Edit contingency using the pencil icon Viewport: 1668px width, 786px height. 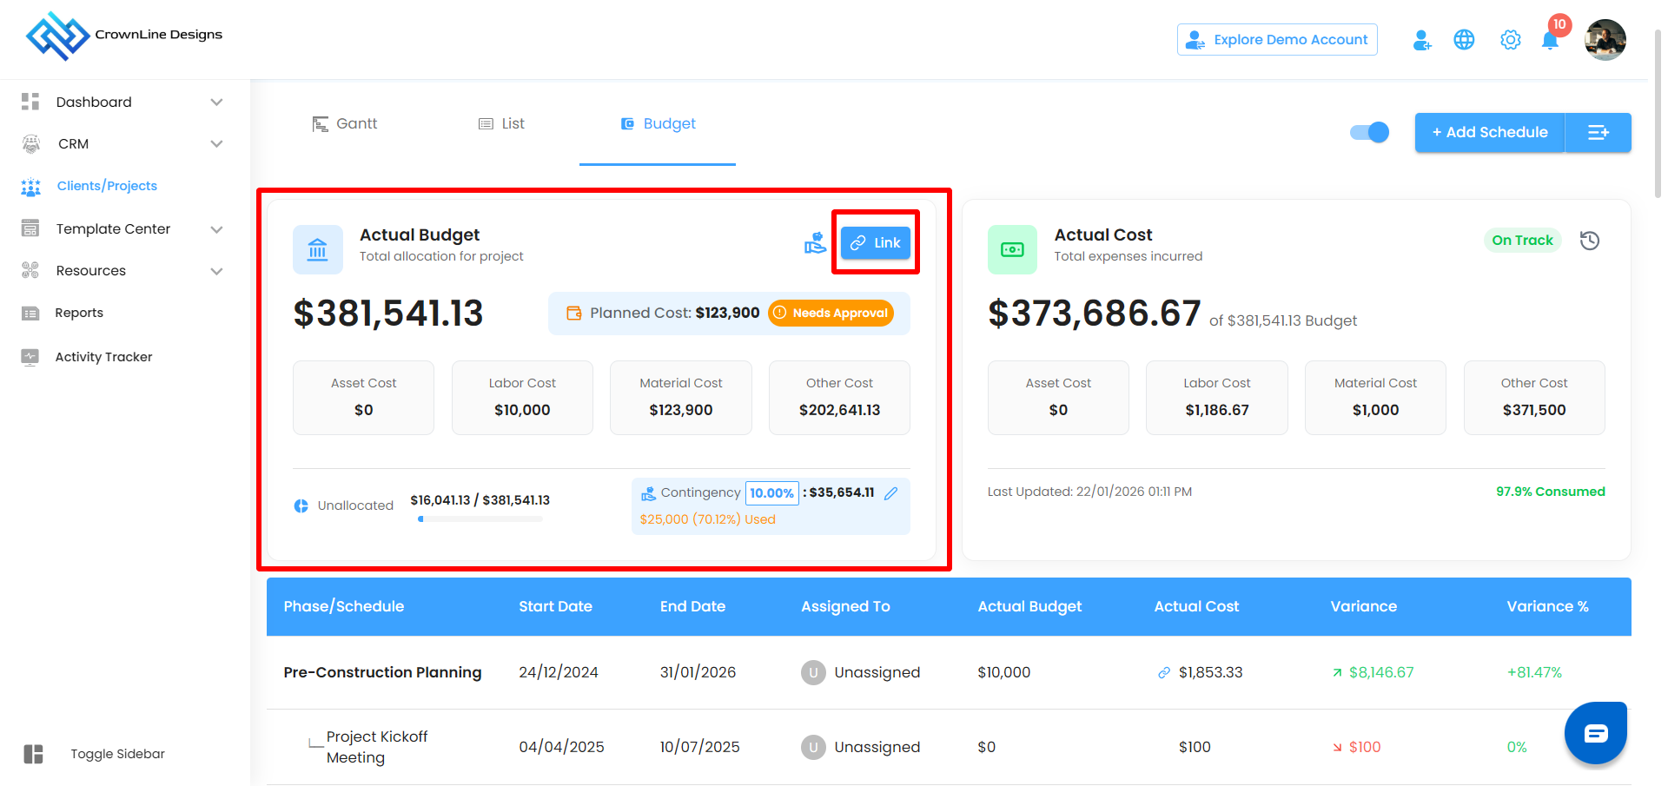[x=890, y=493]
